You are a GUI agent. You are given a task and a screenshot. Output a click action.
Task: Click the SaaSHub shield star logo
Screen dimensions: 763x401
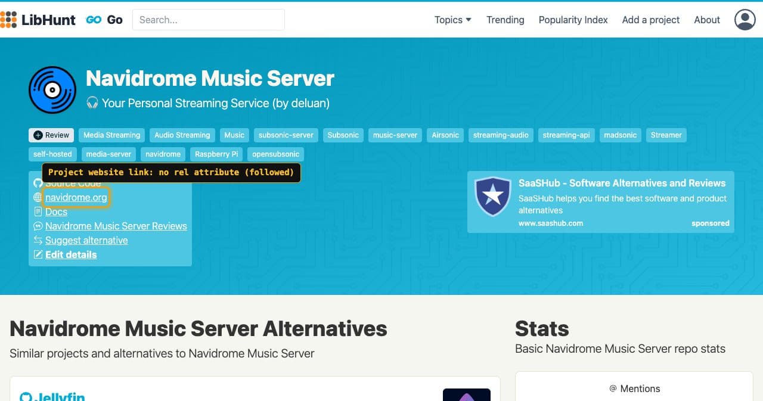493,197
